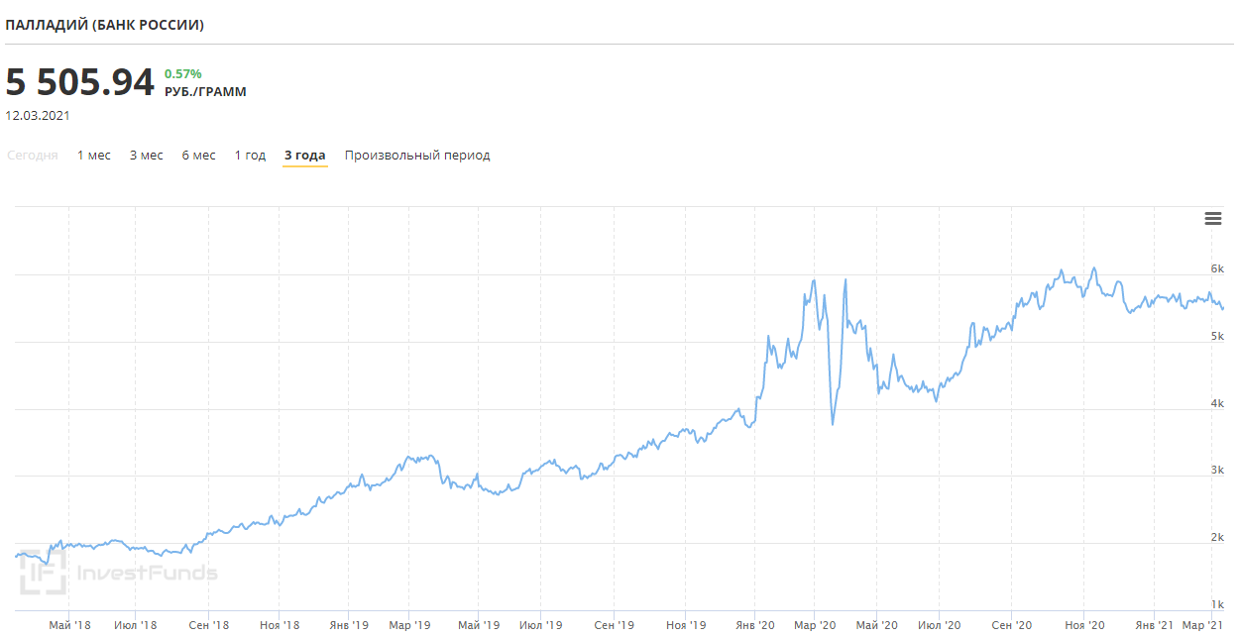Viewport: 1240px width, 638px height.
Task: Click the "6k" y-axis label
Action: click(1217, 268)
